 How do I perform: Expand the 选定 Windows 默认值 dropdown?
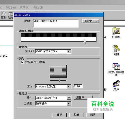pyautogui.click(x=69, y=86)
